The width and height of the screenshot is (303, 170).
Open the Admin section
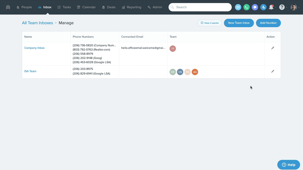[x=155, y=7]
